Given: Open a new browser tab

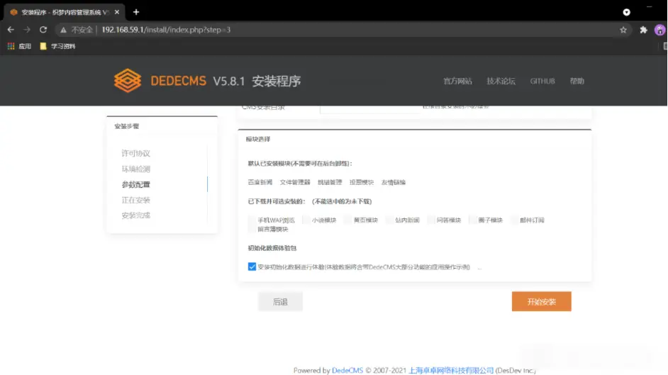Looking at the screenshot, I should click(136, 12).
